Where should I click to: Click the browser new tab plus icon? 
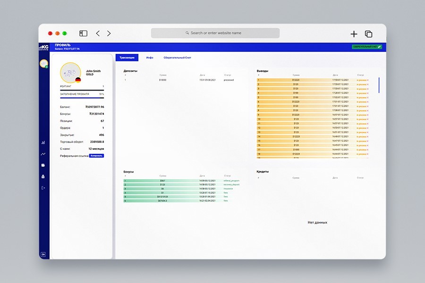tap(354, 34)
